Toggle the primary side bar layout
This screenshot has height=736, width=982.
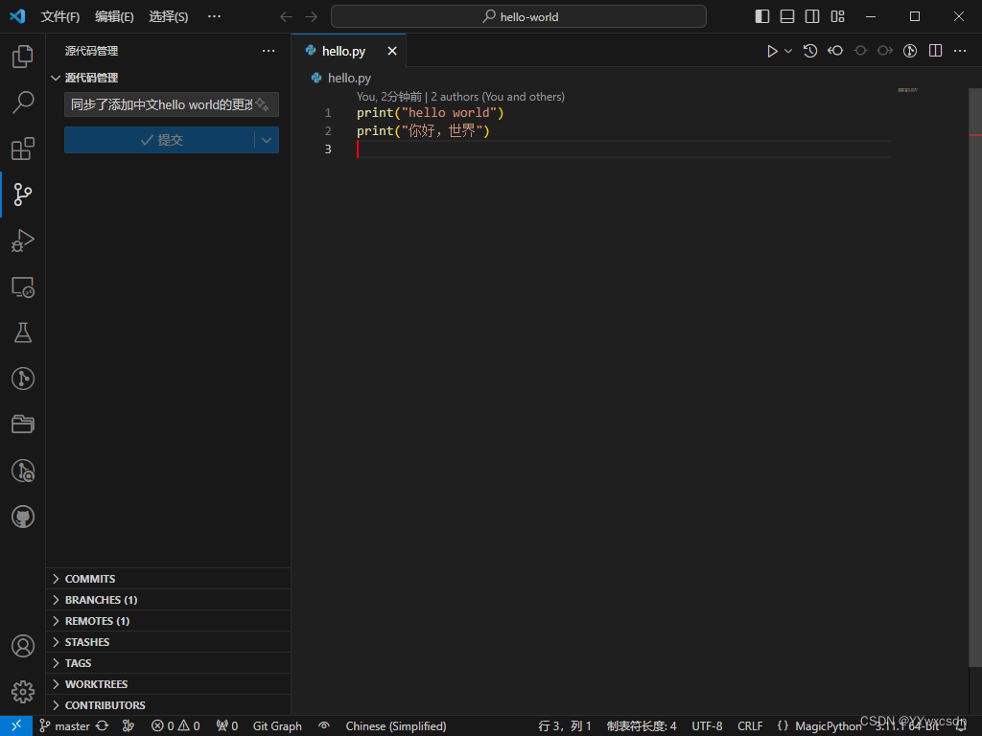click(762, 17)
